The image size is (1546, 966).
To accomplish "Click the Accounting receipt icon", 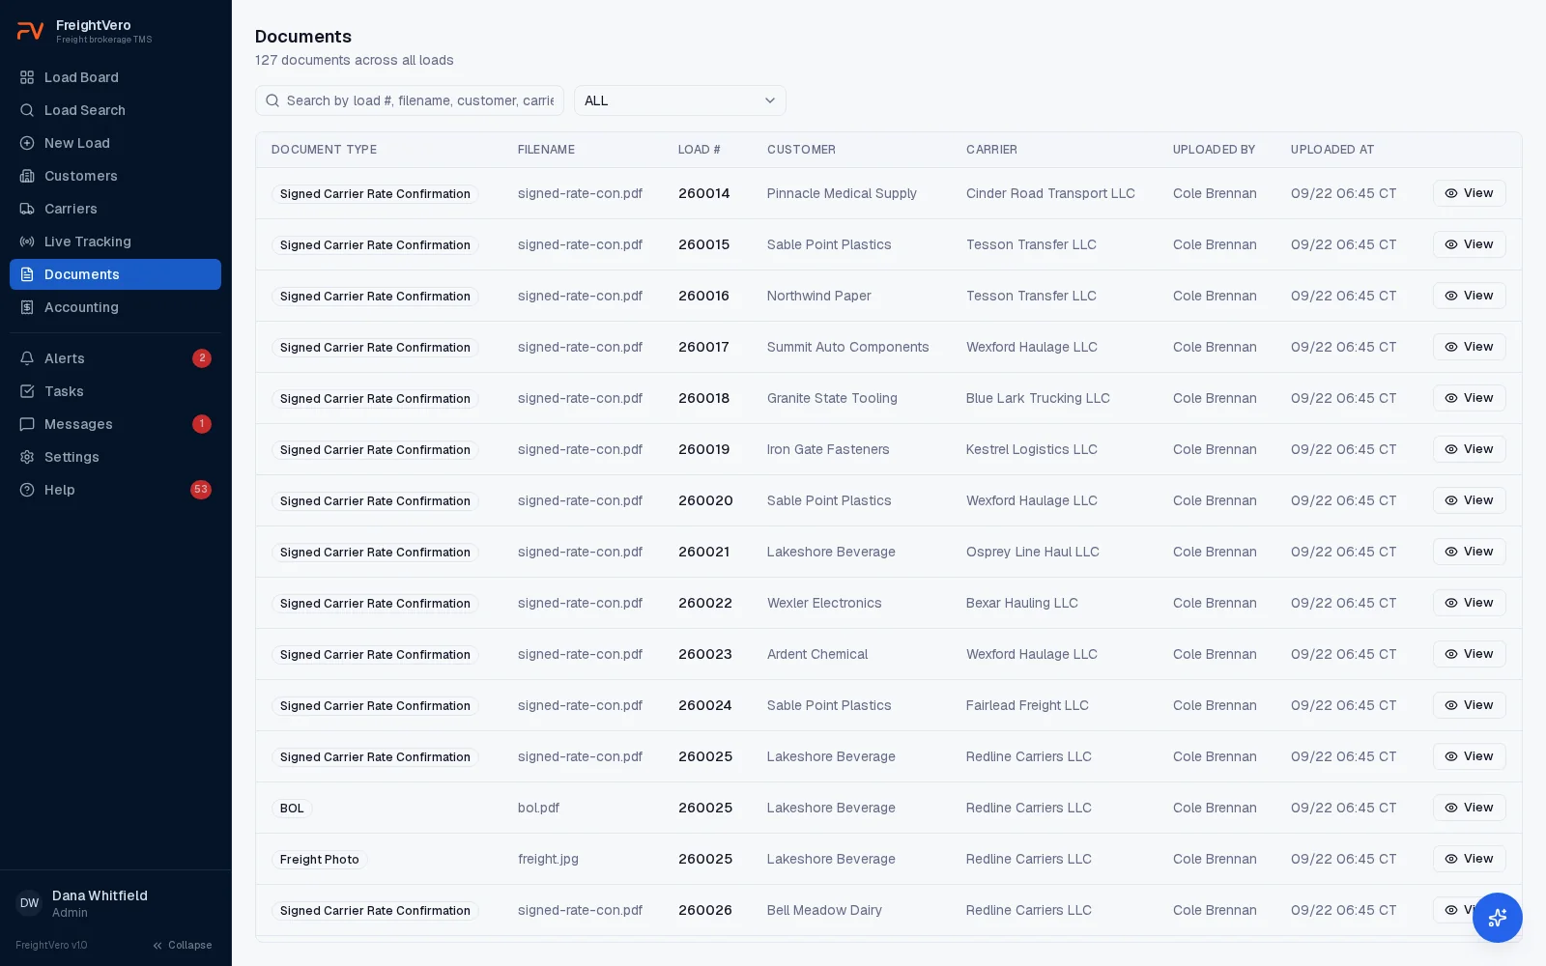I will click(x=27, y=307).
